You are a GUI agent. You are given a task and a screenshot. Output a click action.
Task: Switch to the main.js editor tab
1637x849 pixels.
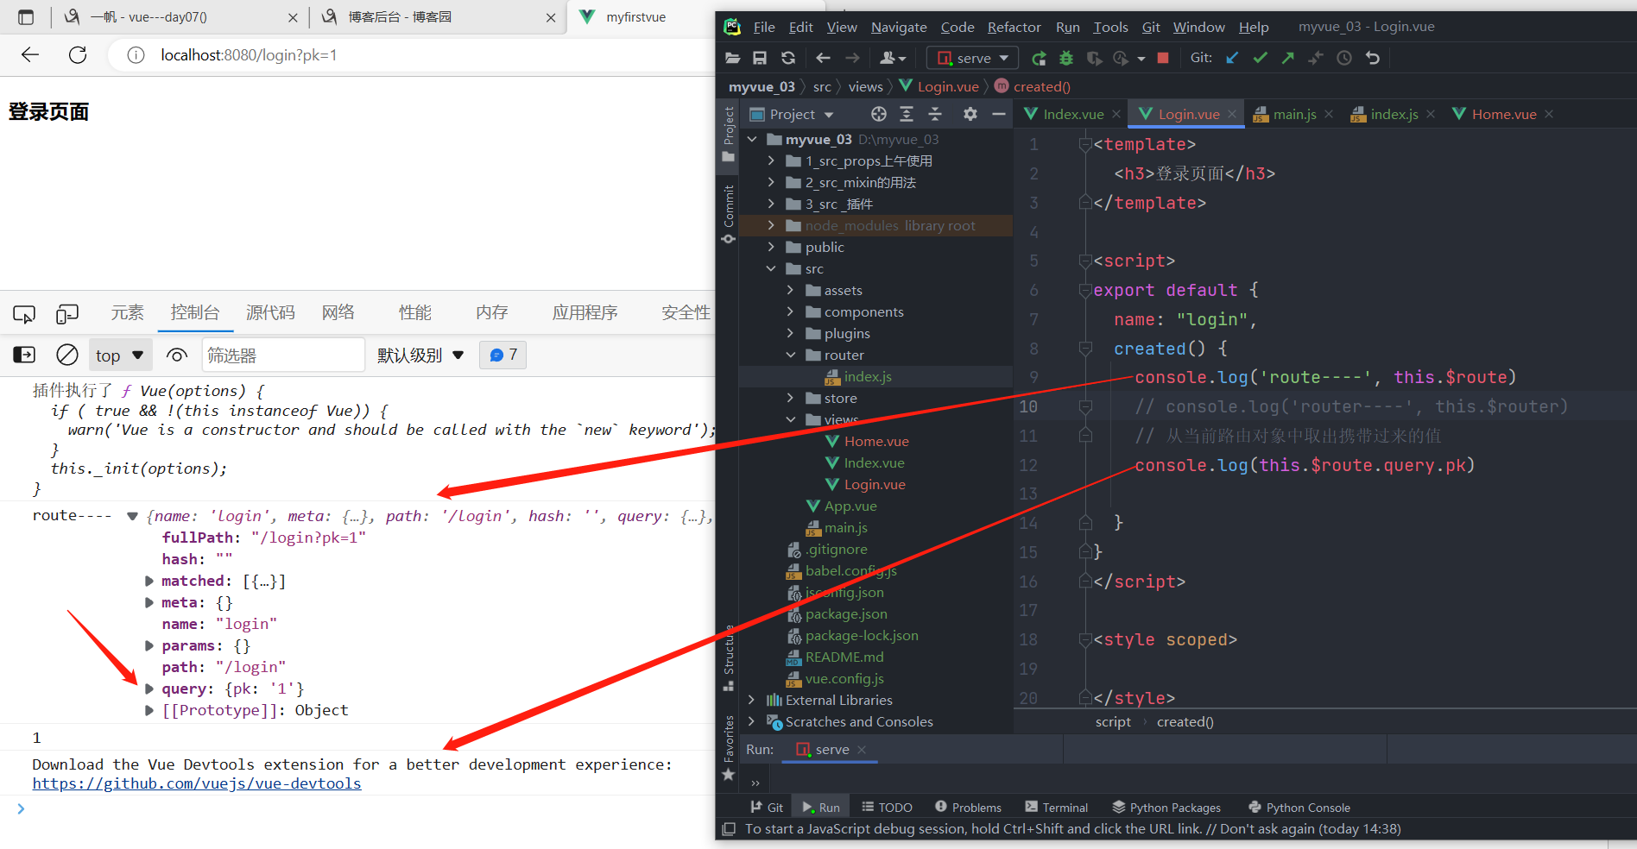coord(1294,114)
